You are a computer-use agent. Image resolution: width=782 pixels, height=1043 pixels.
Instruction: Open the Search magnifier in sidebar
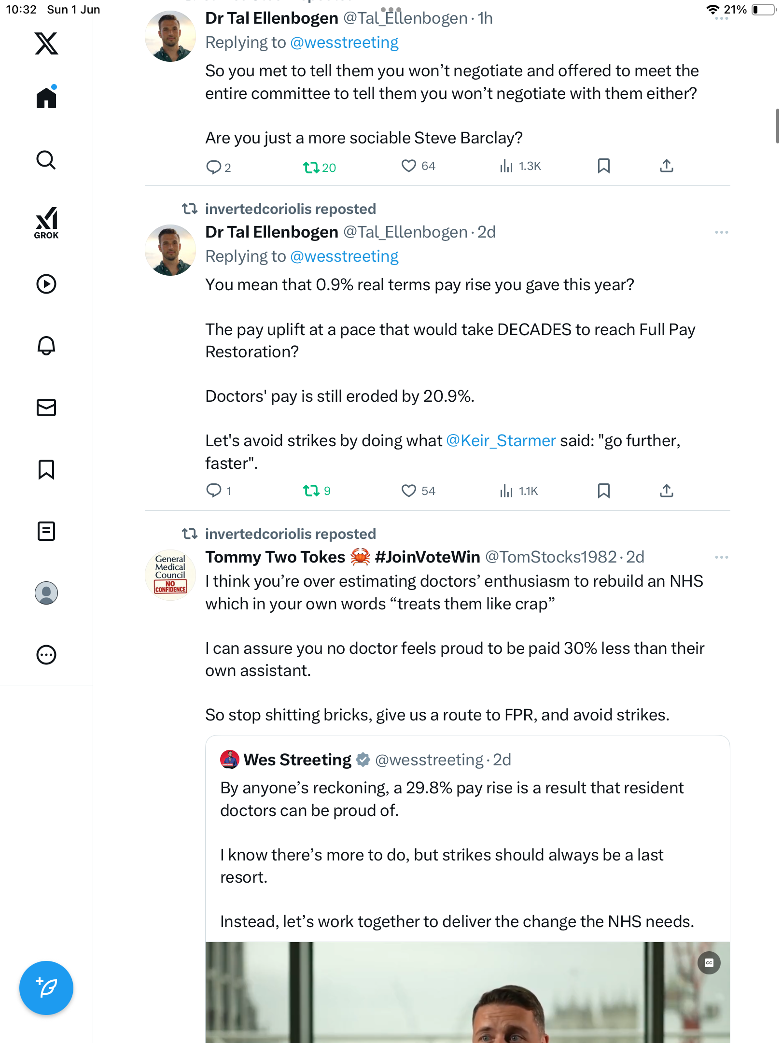(46, 160)
